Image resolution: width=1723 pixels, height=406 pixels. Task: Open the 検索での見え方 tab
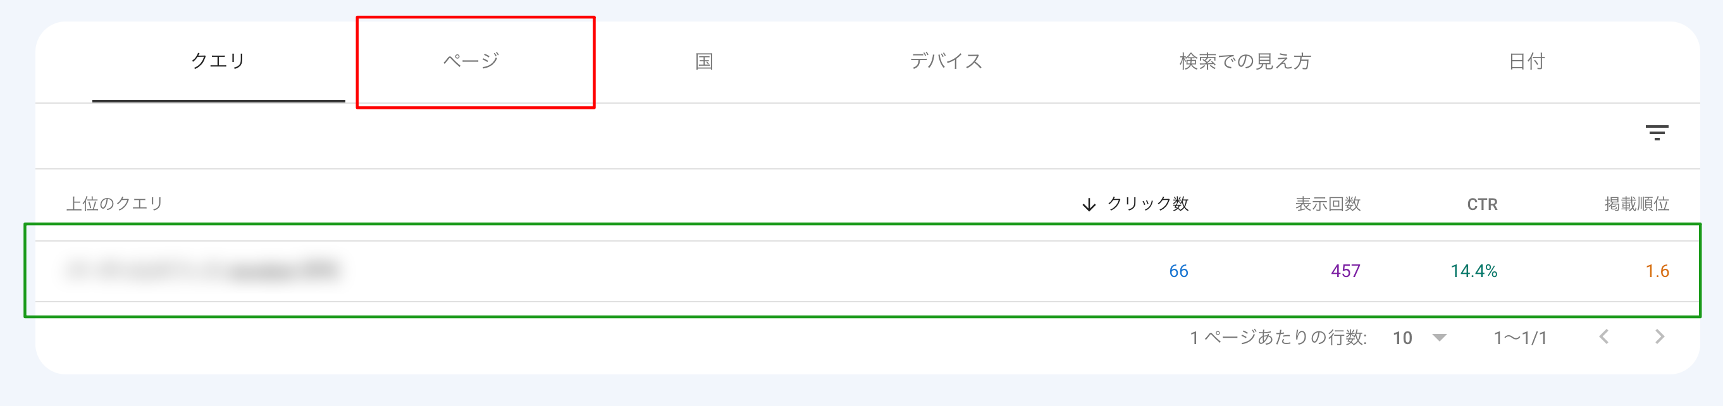coord(1245,61)
